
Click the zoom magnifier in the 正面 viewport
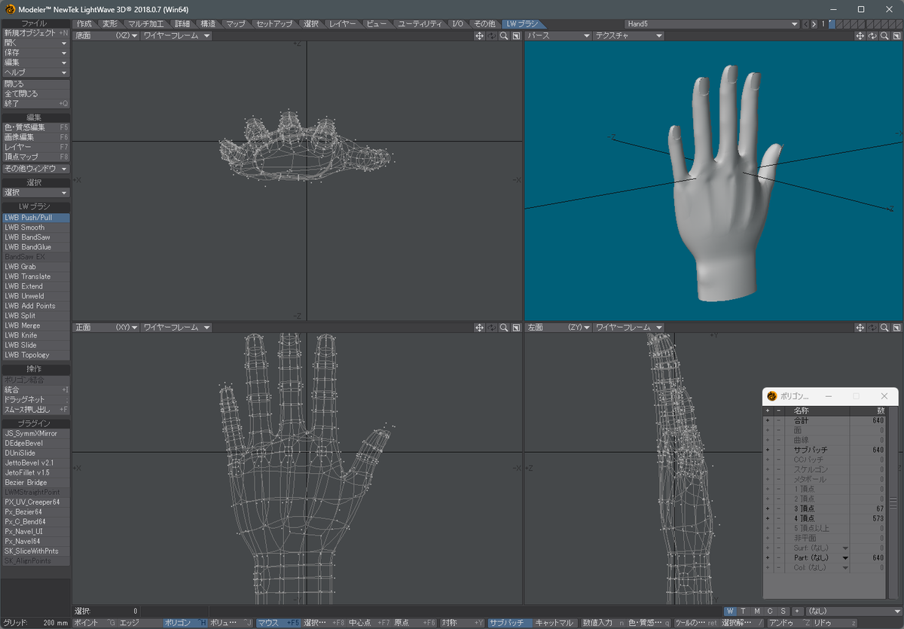point(504,328)
